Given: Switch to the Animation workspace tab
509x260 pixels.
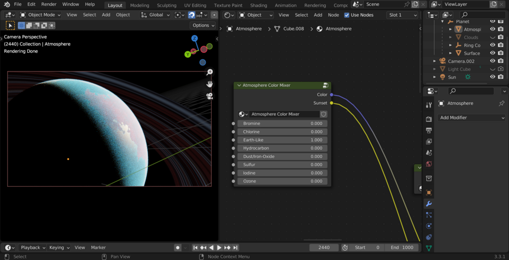Looking at the screenshot, I should point(286,5).
